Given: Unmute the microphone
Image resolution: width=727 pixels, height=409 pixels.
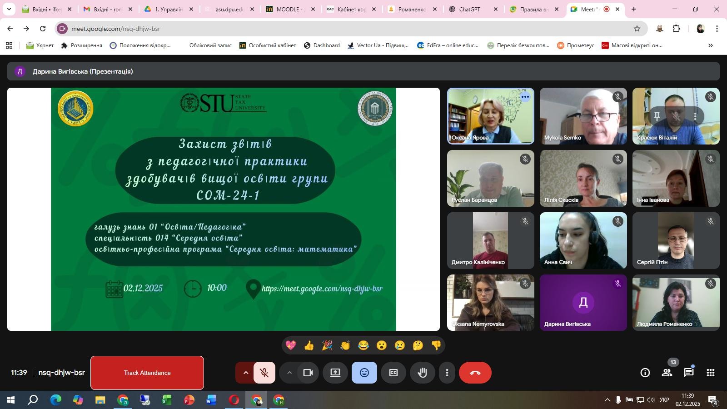Looking at the screenshot, I should 264,373.
